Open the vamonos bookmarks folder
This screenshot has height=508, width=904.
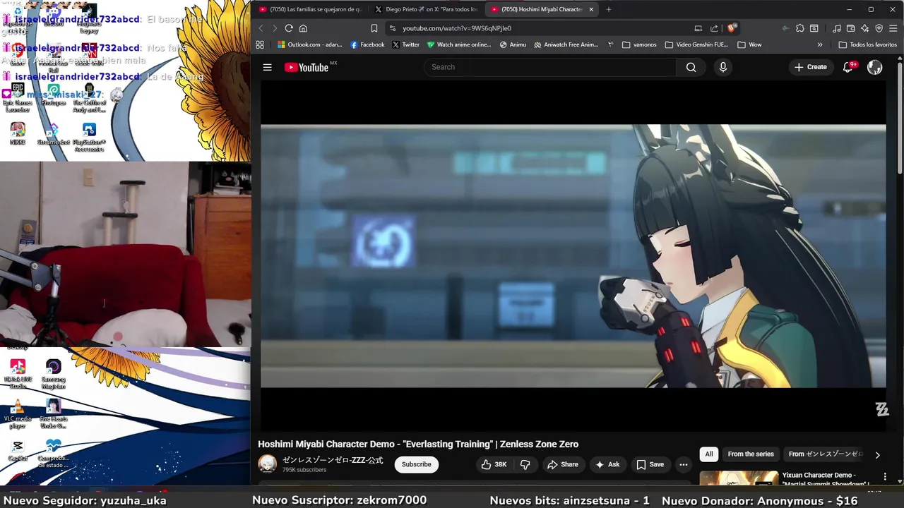(x=639, y=44)
